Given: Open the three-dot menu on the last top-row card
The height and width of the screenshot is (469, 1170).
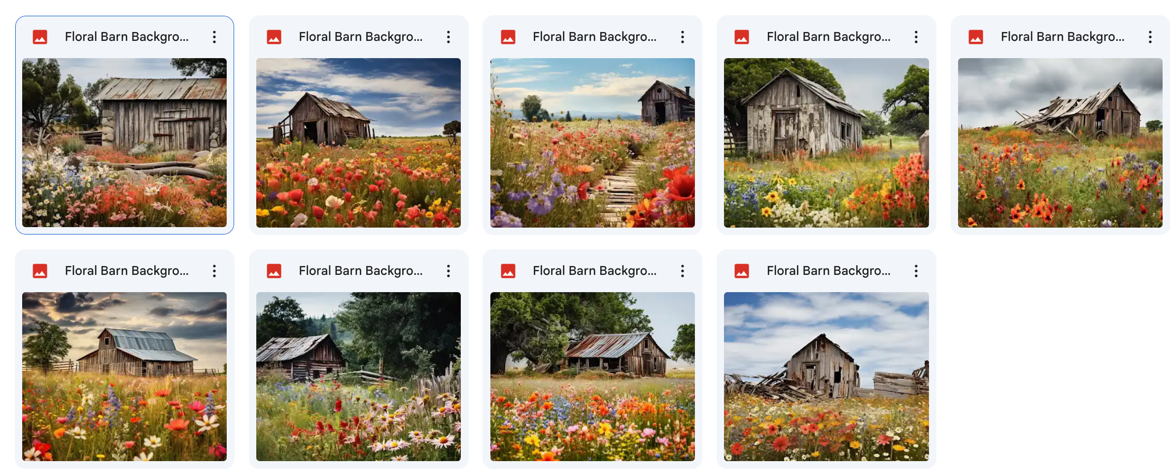Looking at the screenshot, I should tap(1150, 36).
